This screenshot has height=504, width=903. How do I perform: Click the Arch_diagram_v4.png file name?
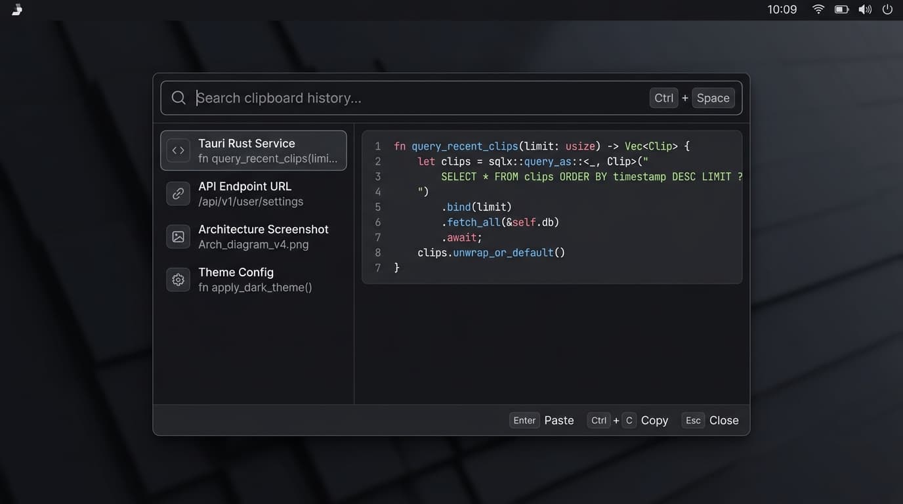pyautogui.click(x=253, y=244)
